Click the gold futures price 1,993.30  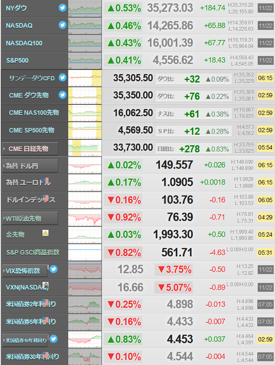click(x=173, y=234)
